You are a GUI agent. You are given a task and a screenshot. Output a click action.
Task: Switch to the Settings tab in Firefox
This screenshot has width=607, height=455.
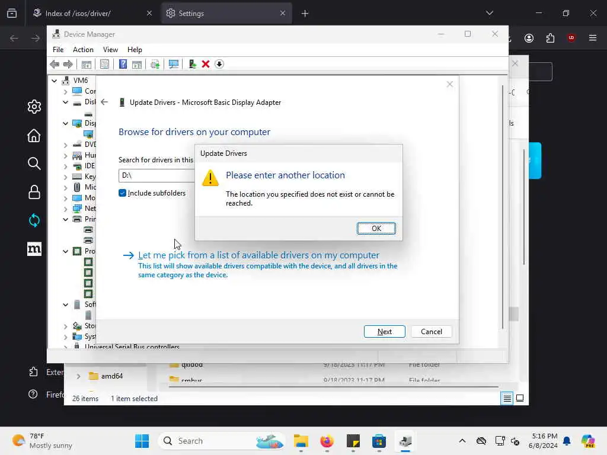(226, 13)
